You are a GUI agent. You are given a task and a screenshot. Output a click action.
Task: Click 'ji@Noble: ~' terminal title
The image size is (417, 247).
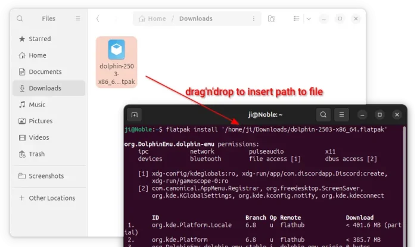(265, 115)
